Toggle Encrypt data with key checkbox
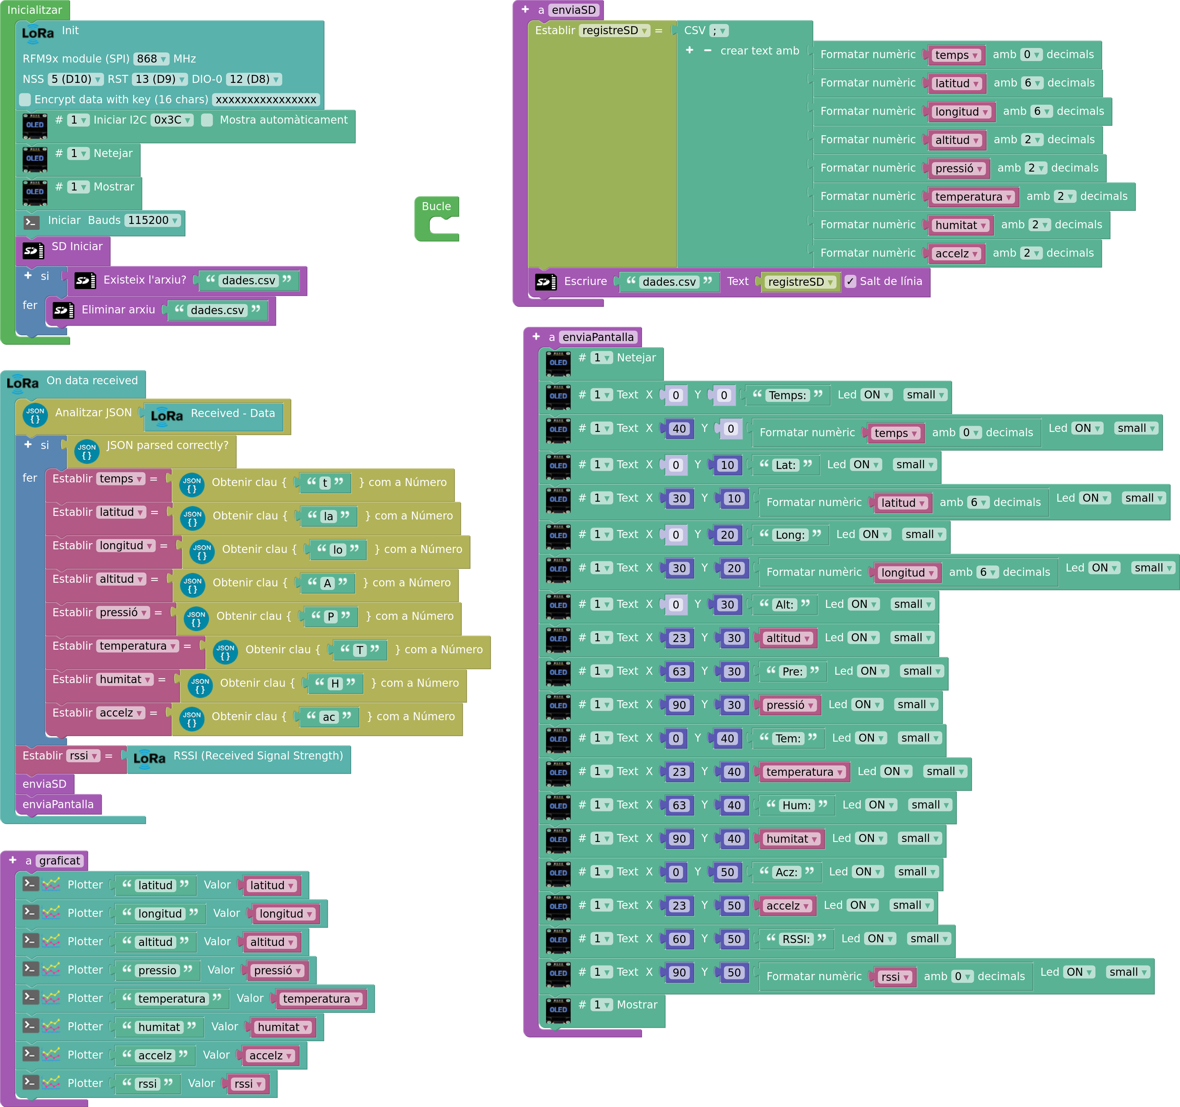The image size is (1180, 1107). coord(25,99)
